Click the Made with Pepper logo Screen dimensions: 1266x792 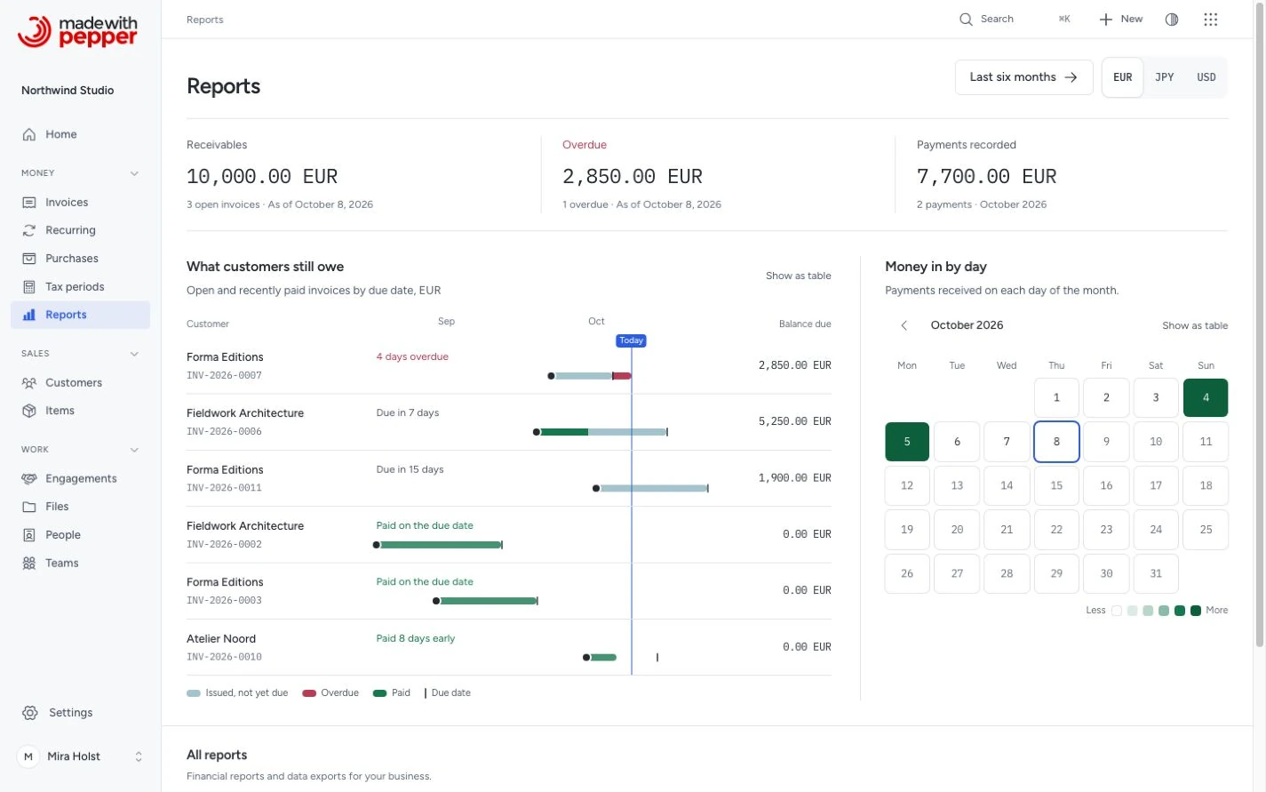78,31
